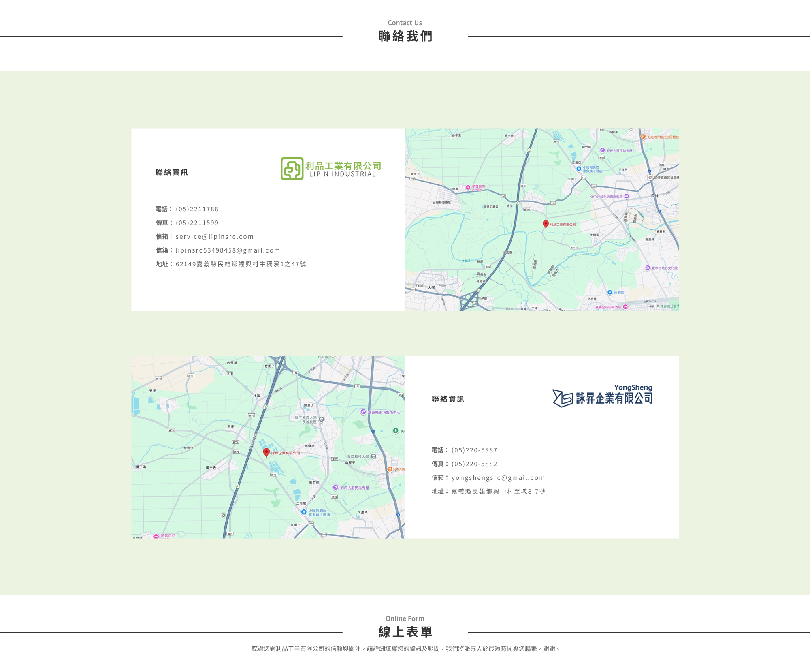Click the 吳鳳科技大學 map marker icon
Image resolution: width=810 pixels, height=672 pixels.
pyautogui.click(x=373, y=456)
